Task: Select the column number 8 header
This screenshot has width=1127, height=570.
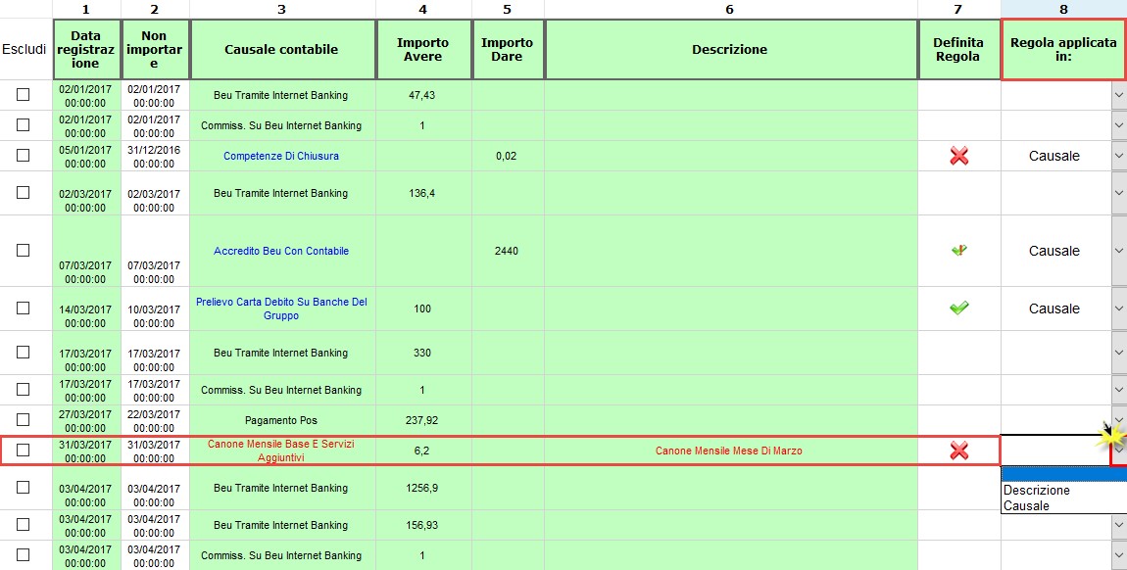Action: [1063, 10]
